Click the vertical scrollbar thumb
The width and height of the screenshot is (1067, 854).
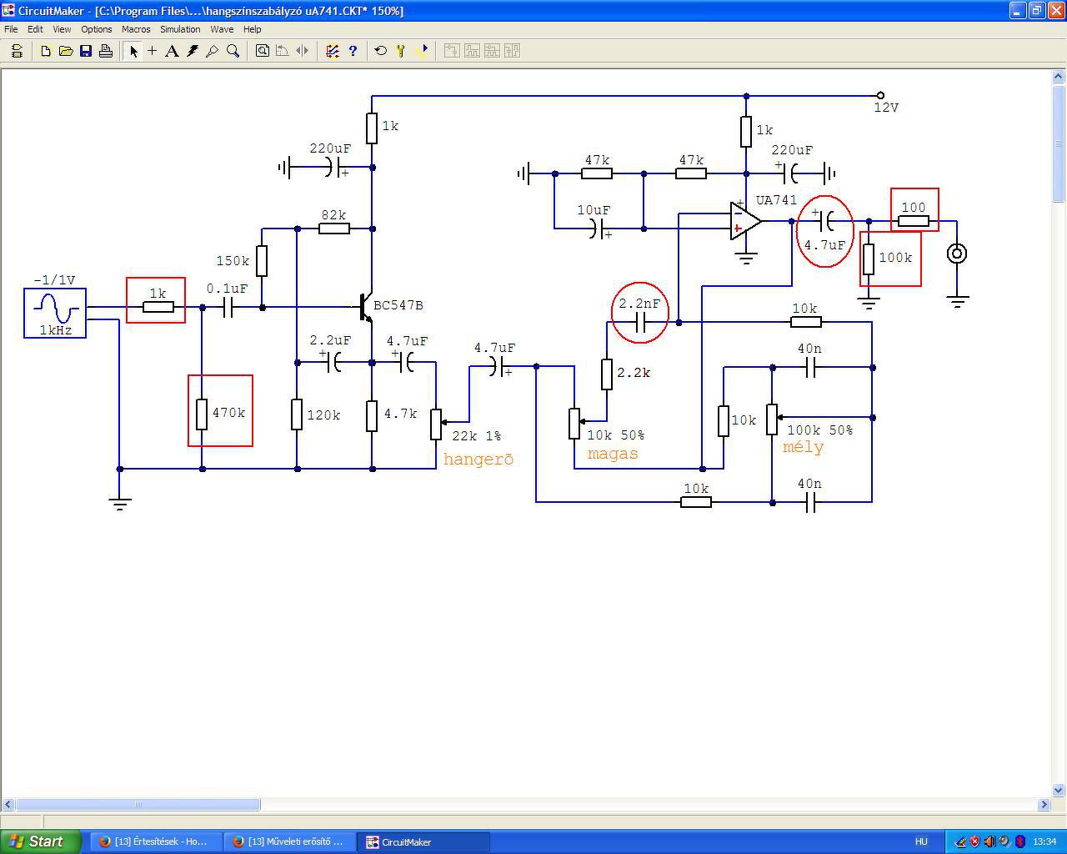click(1059, 143)
